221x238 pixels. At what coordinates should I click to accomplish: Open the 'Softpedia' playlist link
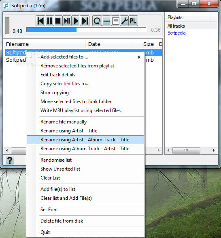point(176,33)
